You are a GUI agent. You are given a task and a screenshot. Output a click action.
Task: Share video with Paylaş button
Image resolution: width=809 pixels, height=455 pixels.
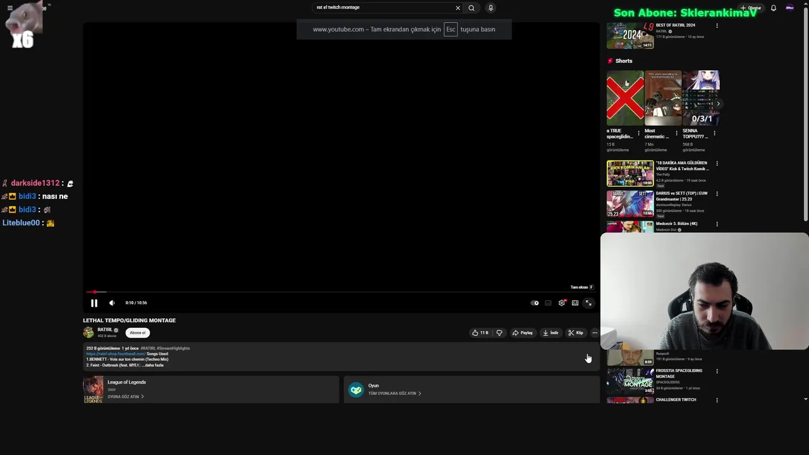click(x=523, y=333)
